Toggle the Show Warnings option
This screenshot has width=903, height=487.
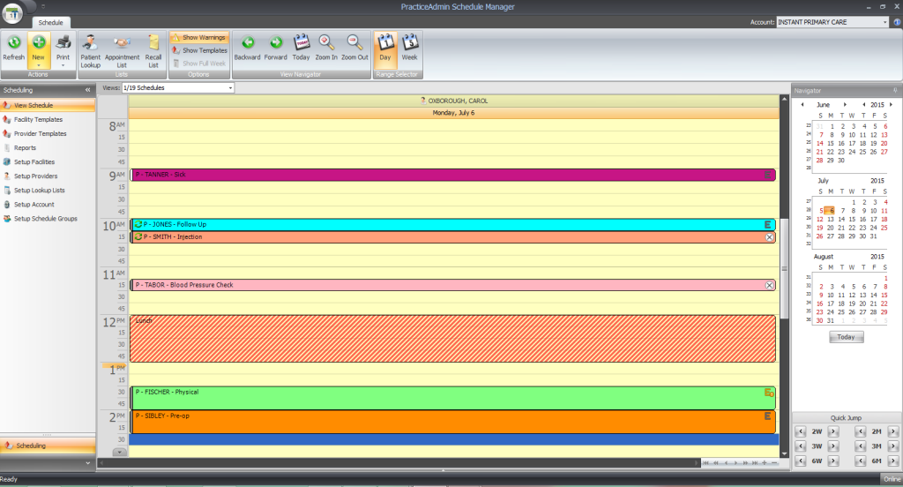pos(198,38)
